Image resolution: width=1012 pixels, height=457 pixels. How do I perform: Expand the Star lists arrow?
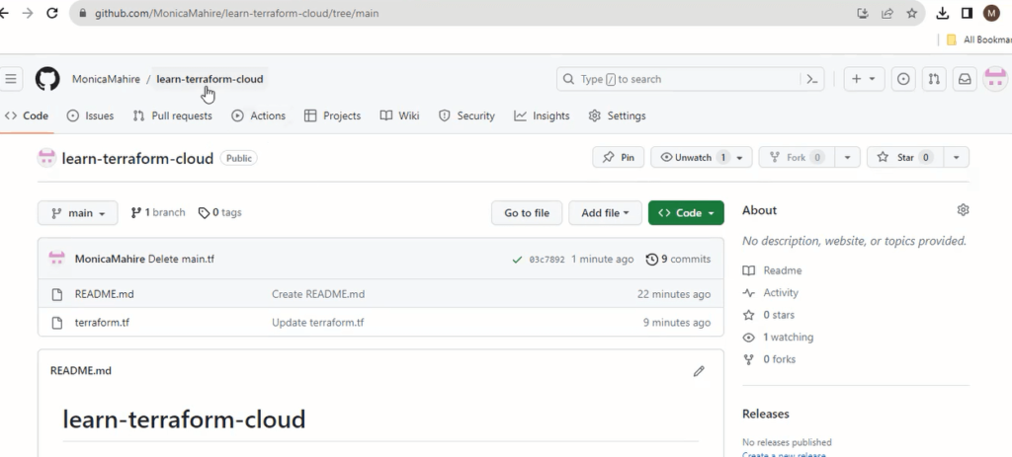point(957,157)
